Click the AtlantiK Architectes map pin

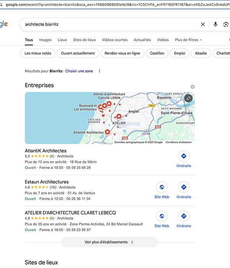(x=107, y=132)
